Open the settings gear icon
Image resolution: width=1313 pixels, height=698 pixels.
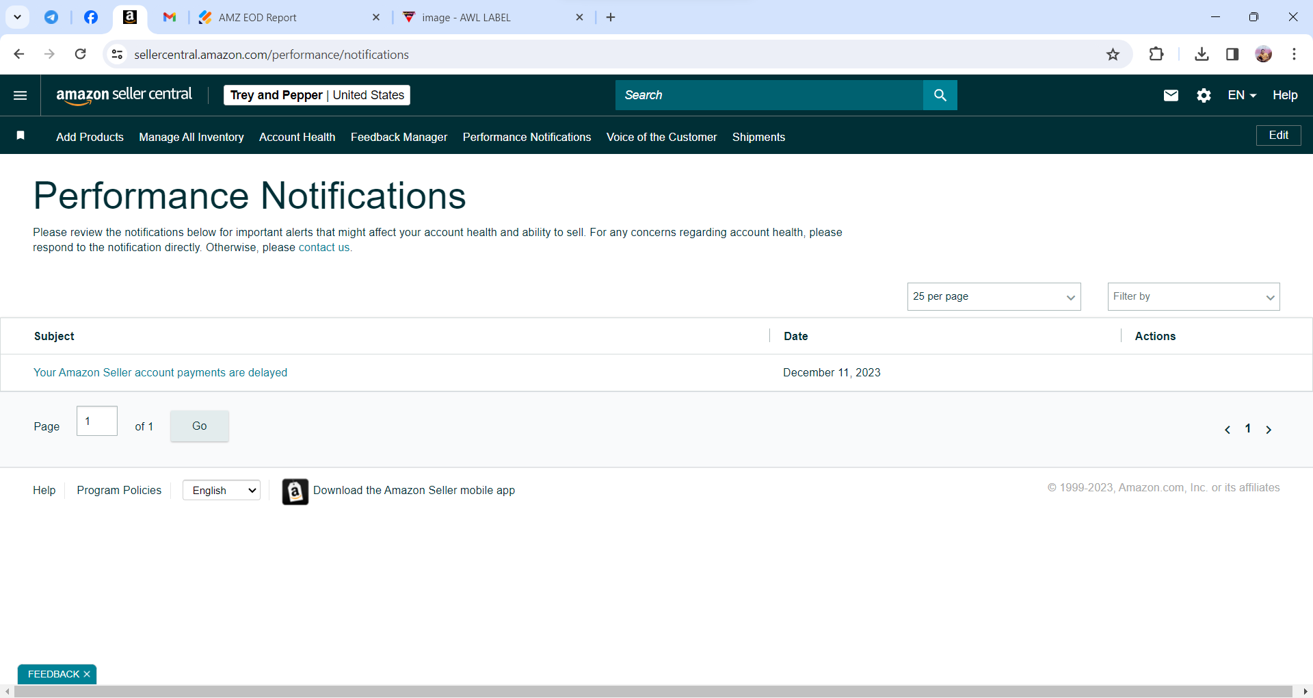(1204, 95)
